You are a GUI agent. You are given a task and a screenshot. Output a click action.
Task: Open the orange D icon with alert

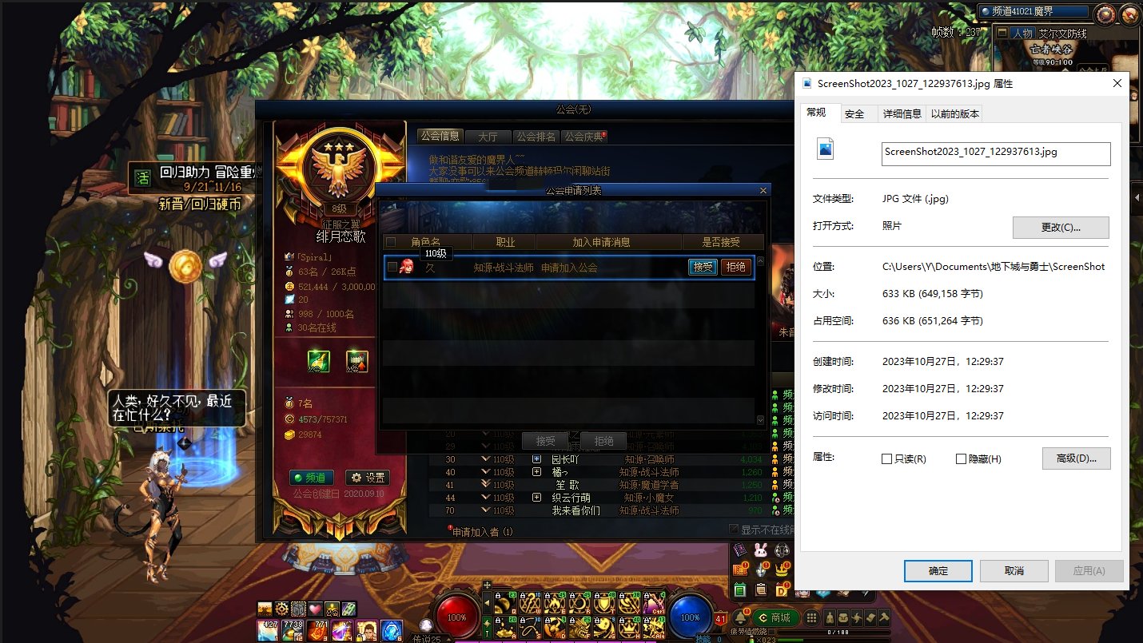coord(783,589)
